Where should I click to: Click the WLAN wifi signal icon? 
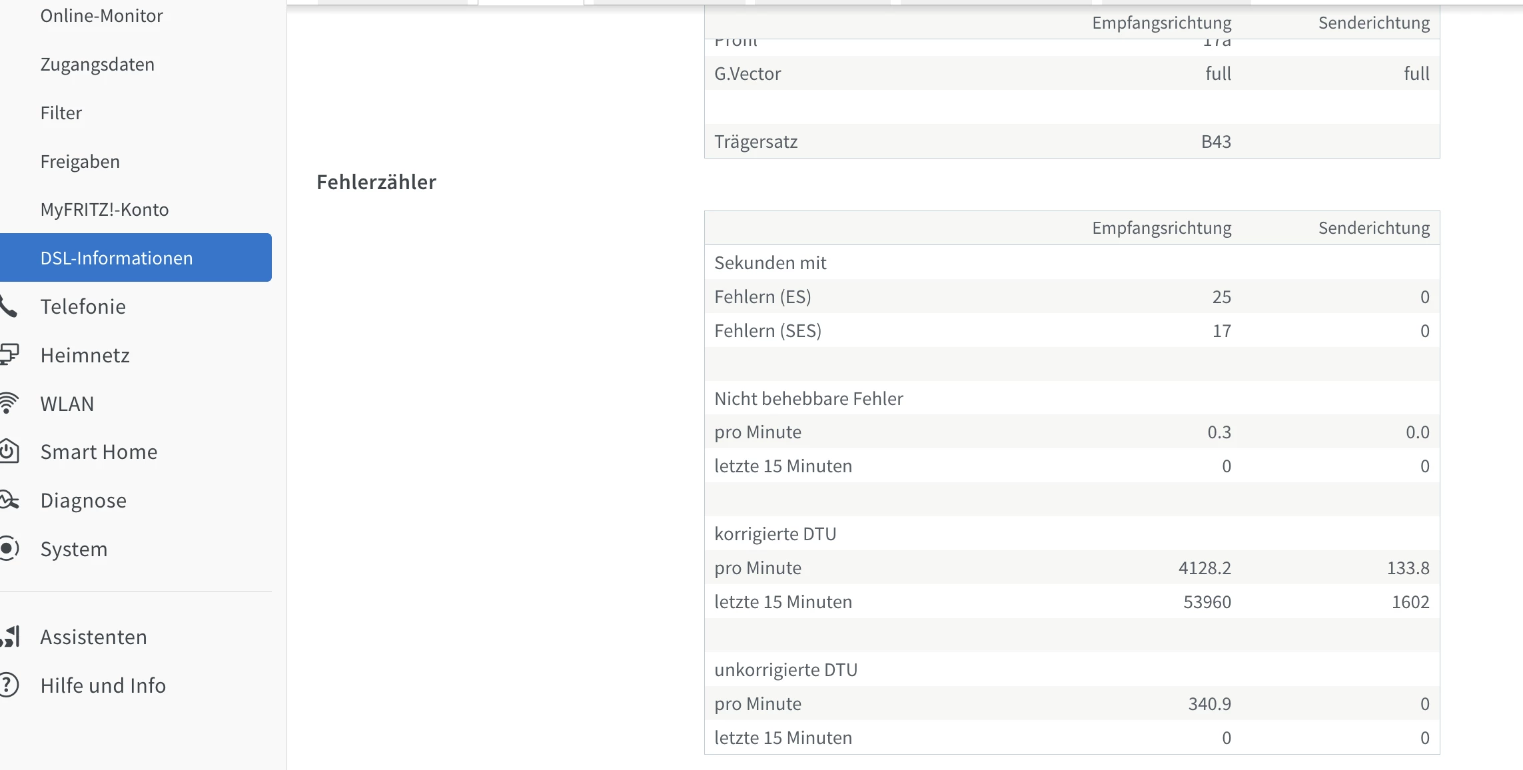click(x=9, y=403)
